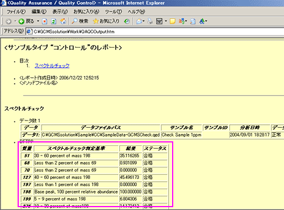This screenshot has width=284, height=210.
Task: Open the Word edit dropdown arrow
Action: click(x=166, y=21)
